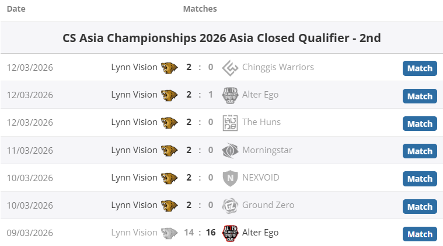443x246 pixels.
Task: Open Match button for the Morningstar game
Action: 420,151
